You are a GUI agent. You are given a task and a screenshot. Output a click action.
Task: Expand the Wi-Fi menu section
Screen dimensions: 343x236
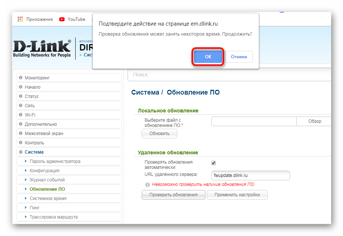69,115
